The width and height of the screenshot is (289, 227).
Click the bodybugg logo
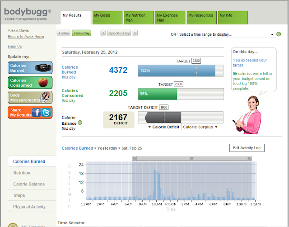[28, 14]
